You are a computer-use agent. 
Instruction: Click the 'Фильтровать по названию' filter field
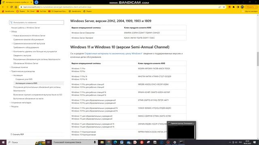(36, 23)
